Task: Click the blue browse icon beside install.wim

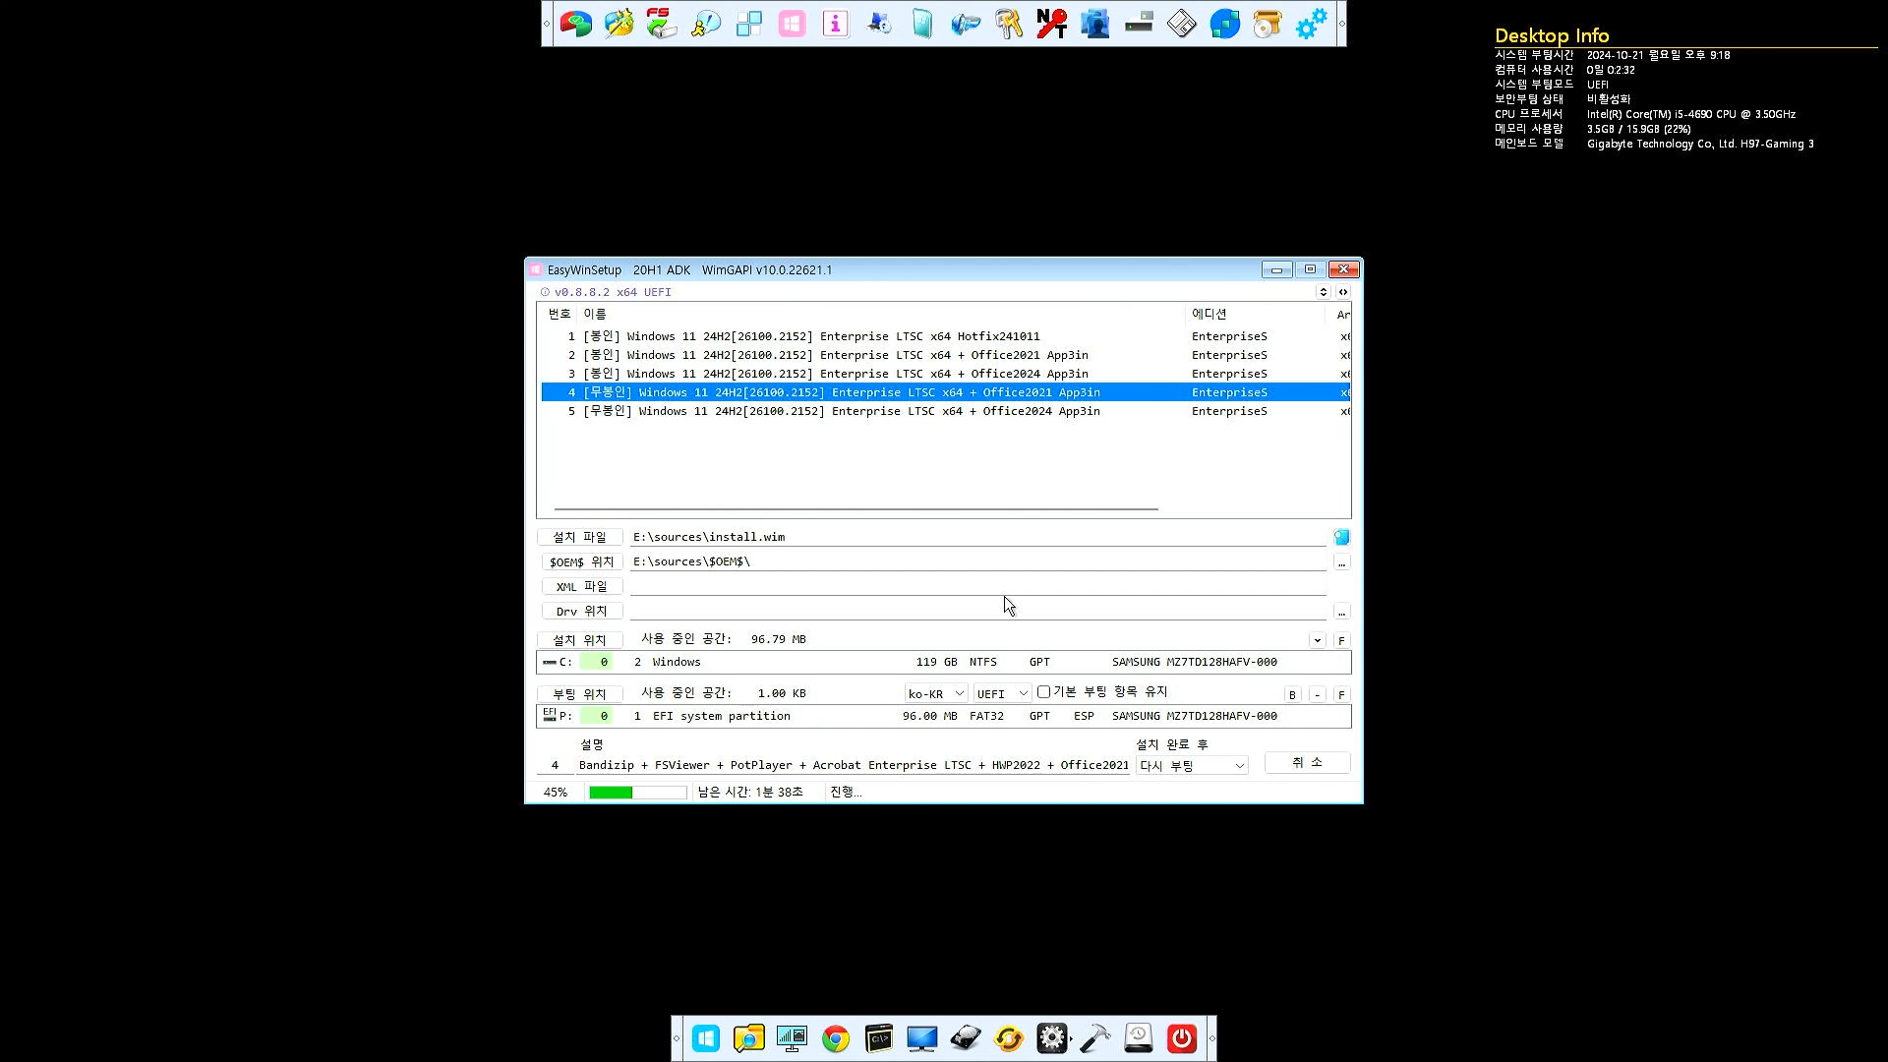Action: pos(1341,537)
